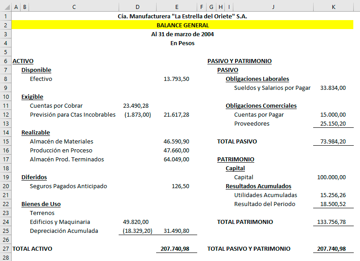This screenshot has width=360, height=261.
Task: Select column E header
Action: tap(177, 7)
